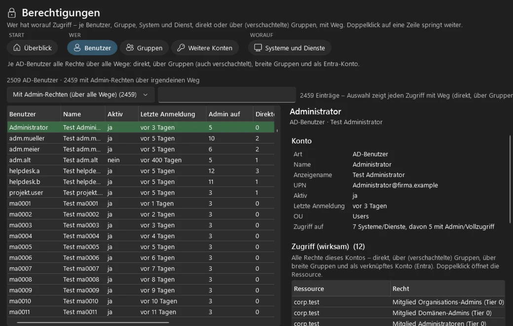Select the ma0002 user row
This screenshot has width=513, height=326.
point(141,214)
